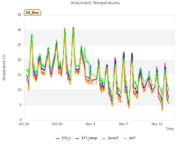This screenshot has height=144, width=192.
Task: Toggle the AirT legend entry
Action: coord(129,138)
